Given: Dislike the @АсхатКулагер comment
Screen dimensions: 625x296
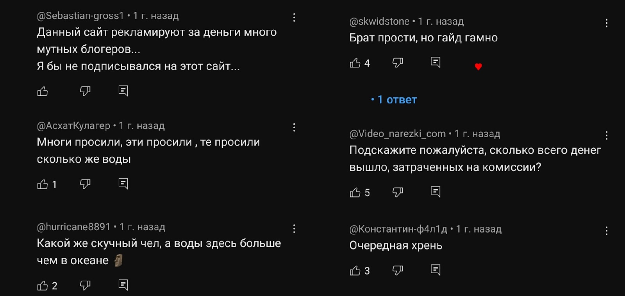Looking at the screenshot, I should click(x=85, y=184).
